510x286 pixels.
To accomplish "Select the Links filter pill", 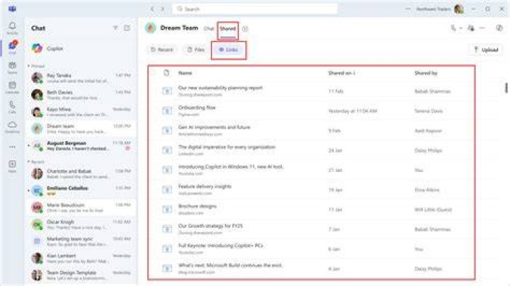I will [x=228, y=50].
